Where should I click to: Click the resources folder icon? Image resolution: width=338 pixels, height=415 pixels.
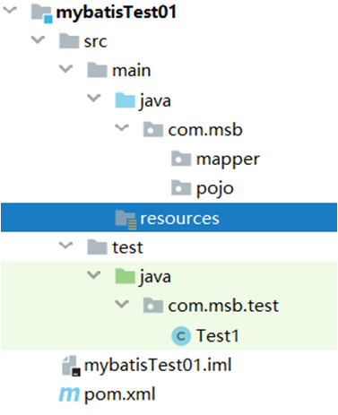[x=126, y=220]
